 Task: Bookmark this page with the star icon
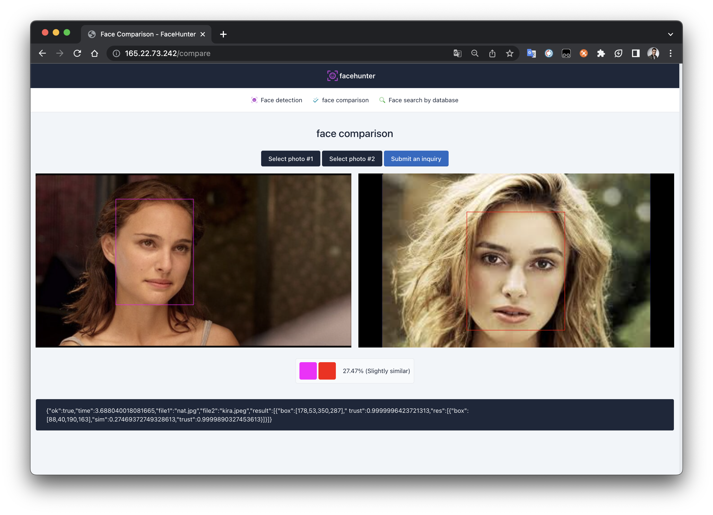(509, 54)
